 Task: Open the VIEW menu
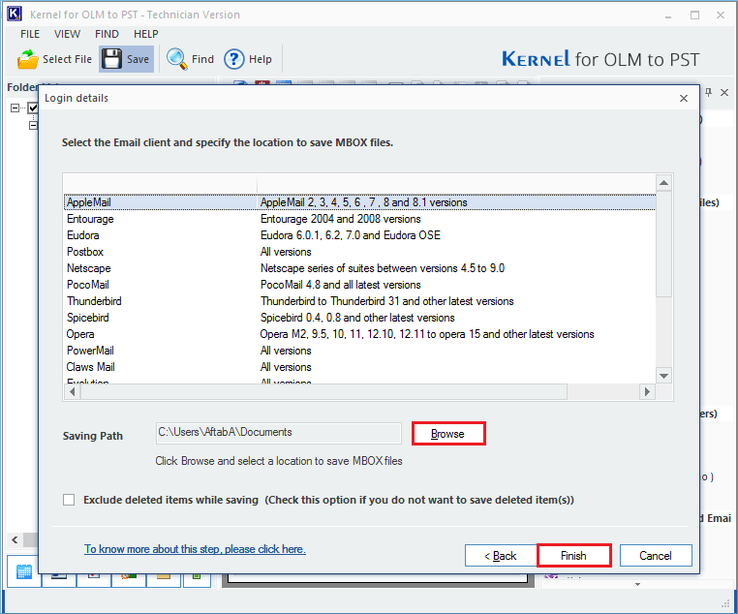67,34
